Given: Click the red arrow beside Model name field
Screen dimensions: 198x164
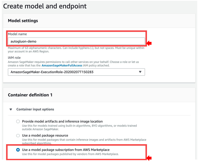Looking at the screenshot, I should 149,43.
